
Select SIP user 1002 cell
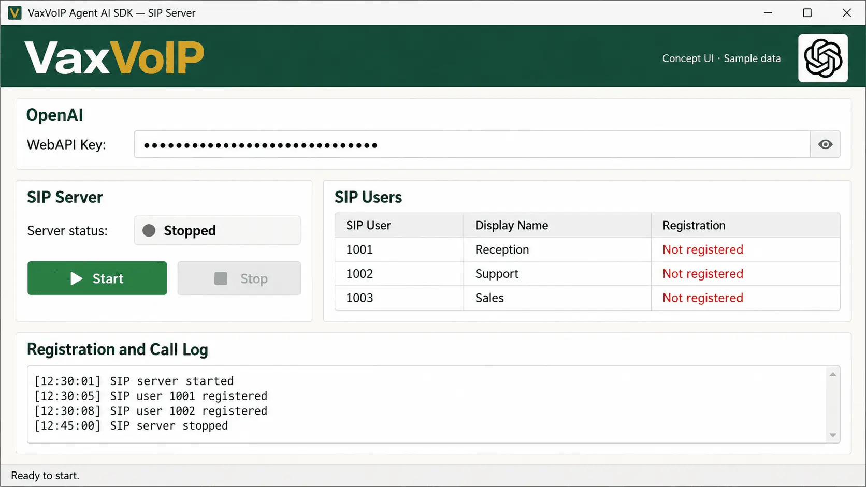point(399,274)
